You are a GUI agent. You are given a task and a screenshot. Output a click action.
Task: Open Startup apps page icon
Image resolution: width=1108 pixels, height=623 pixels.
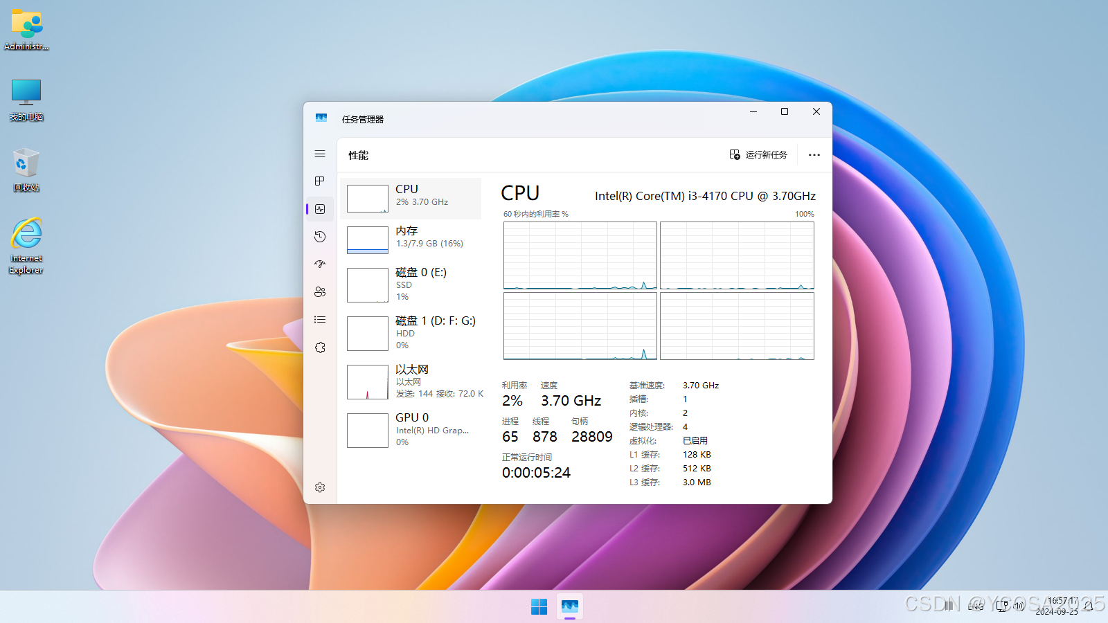pos(320,264)
